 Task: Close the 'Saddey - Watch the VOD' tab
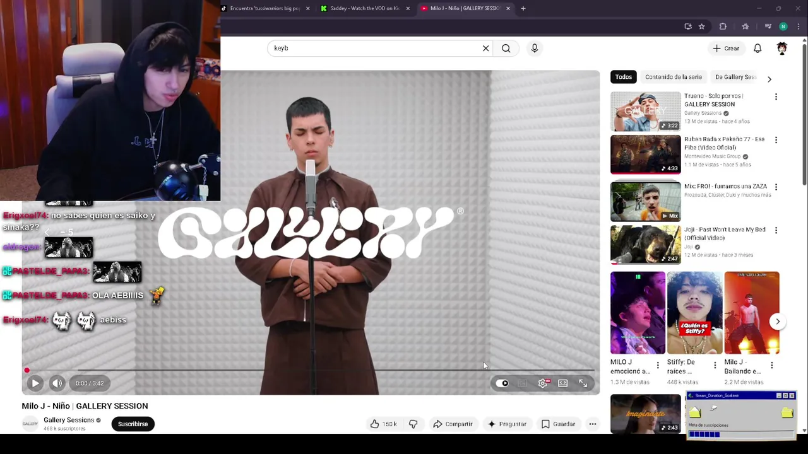point(408,8)
